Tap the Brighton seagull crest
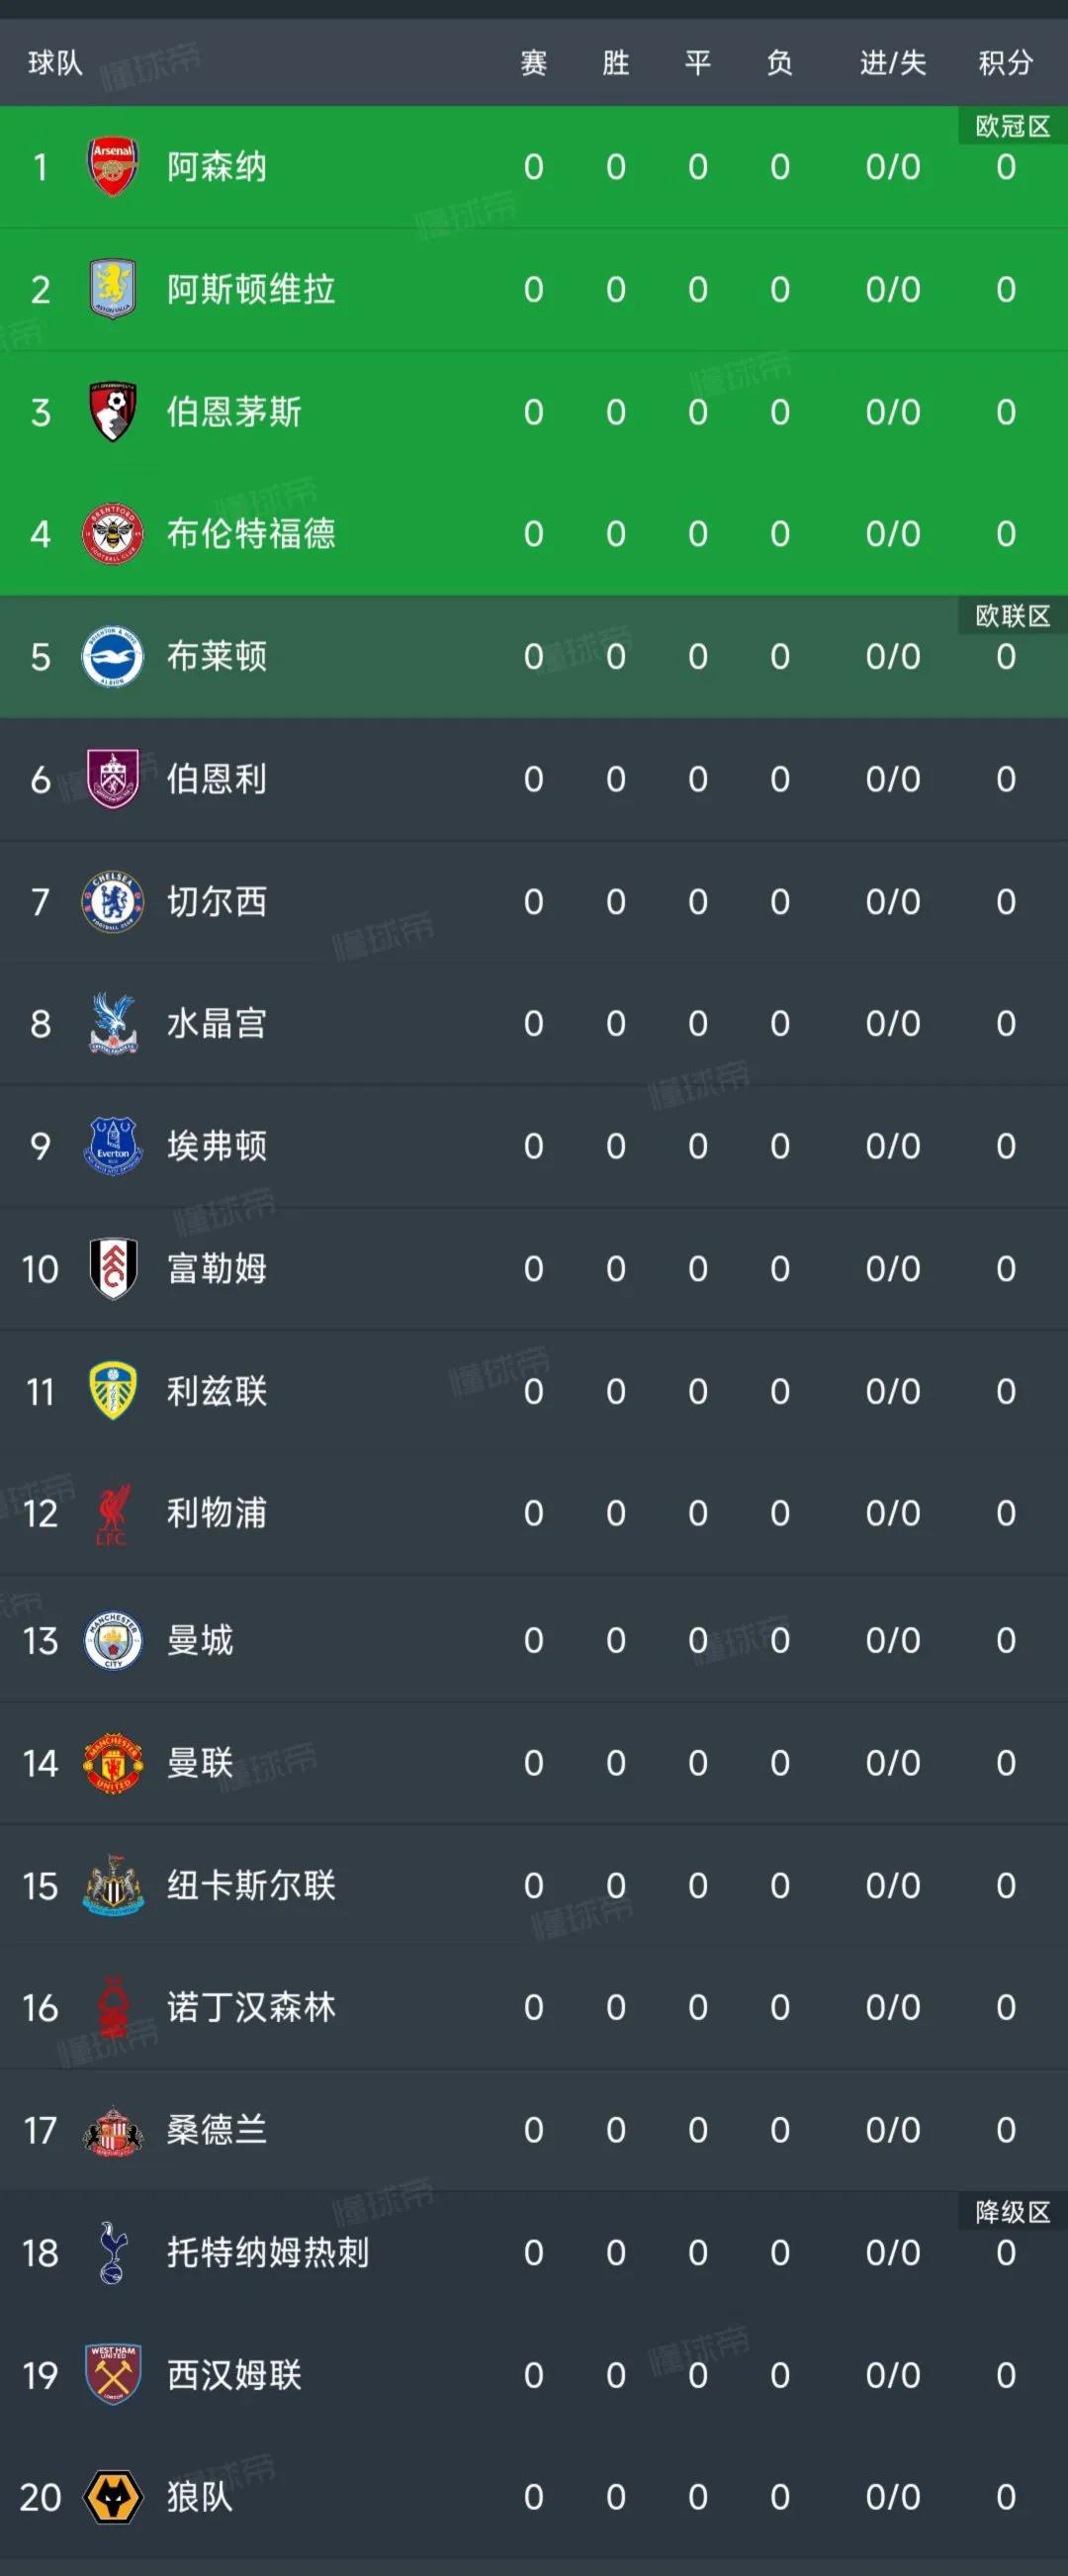Viewport: 1068px width, 2576px height. [x=113, y=656]
